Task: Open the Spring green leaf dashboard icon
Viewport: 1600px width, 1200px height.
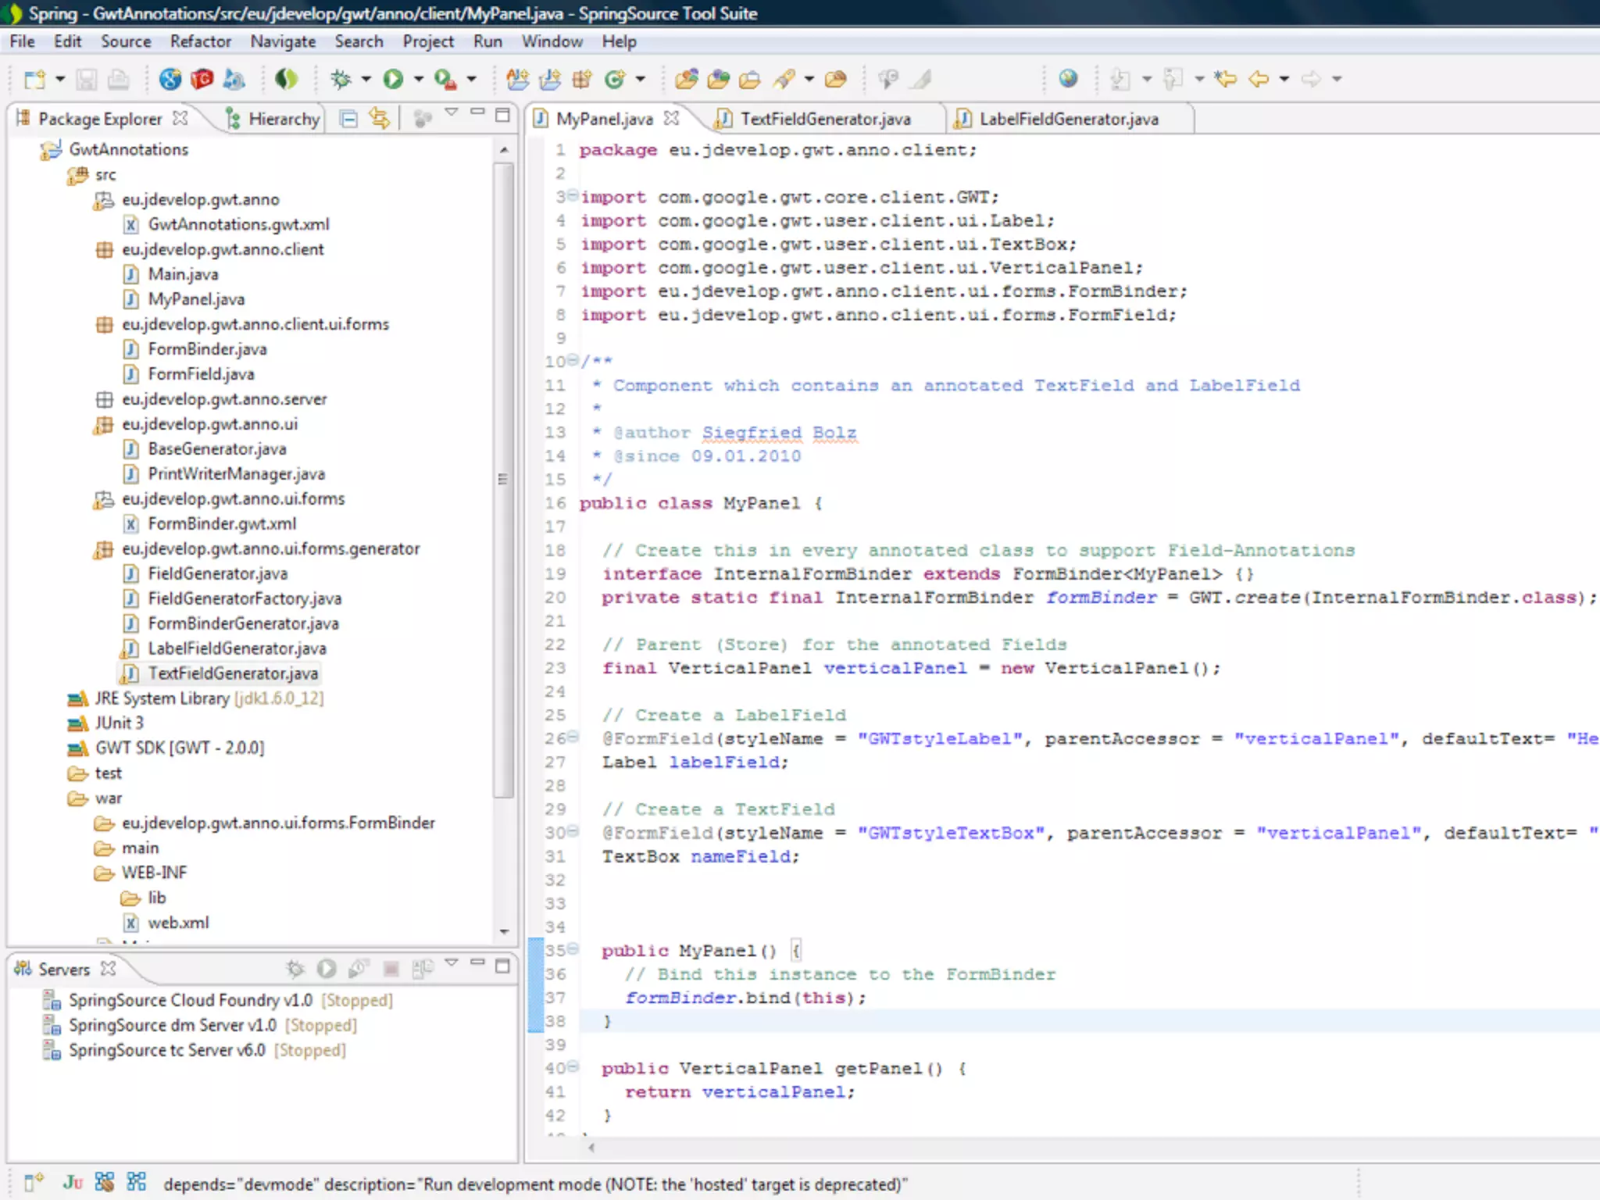Action: pyautogui.click(x=286, y=79)
